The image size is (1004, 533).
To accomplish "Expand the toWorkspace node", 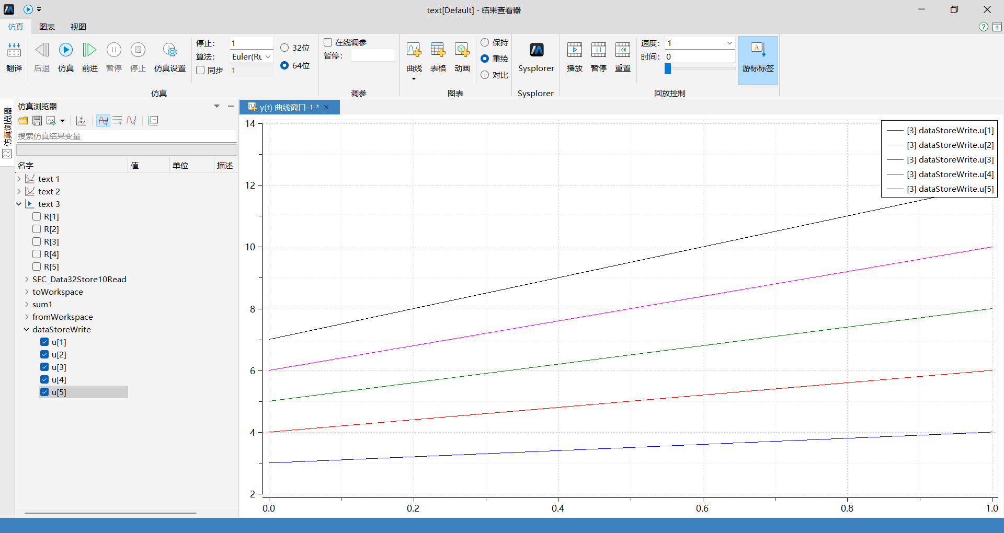I will [x=27, y=292].
